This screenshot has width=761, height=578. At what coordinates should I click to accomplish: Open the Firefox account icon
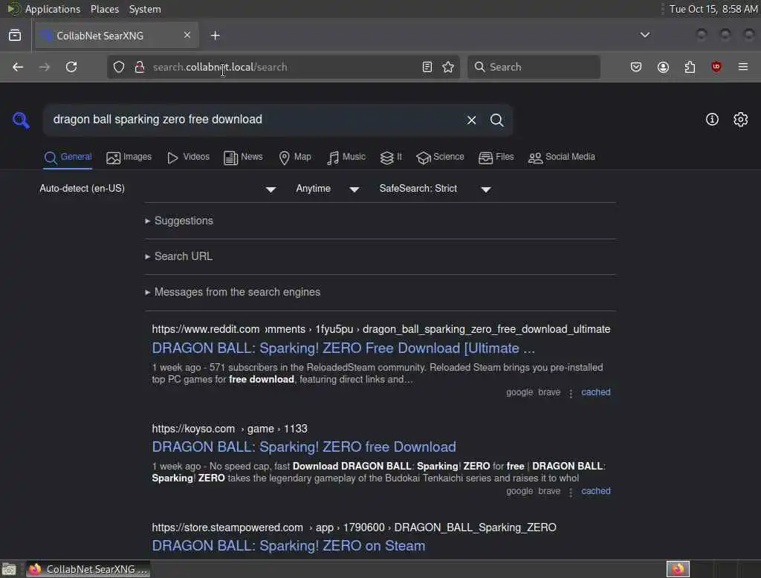click(663, 67)
